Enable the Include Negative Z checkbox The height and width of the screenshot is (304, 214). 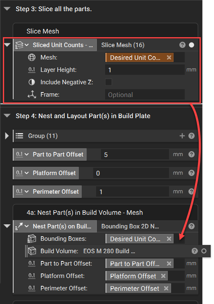tap(108, 82)
